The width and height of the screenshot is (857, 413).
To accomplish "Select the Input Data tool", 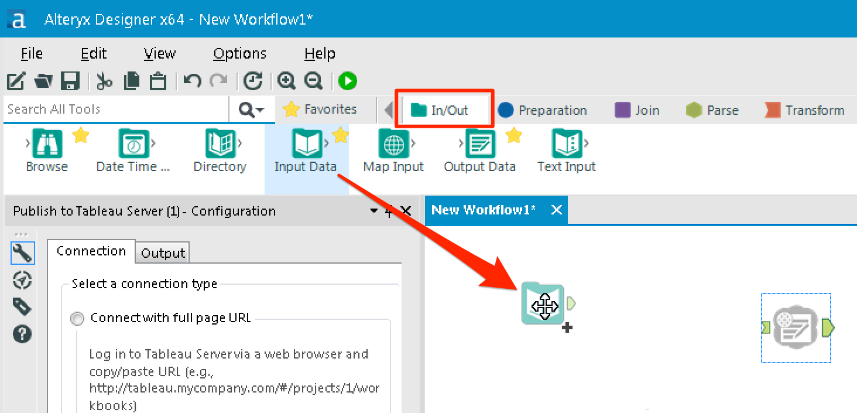I will (306, 144).
